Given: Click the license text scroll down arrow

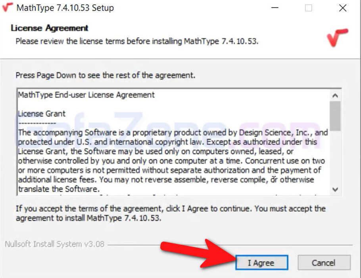Looking at the screenshot, I should pyautogui.click(x=335, y=189).
